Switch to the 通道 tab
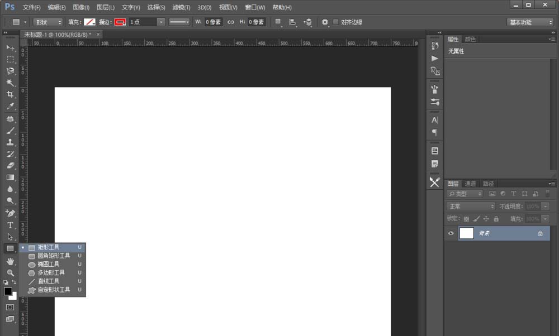This screenshot has height=336, width=559. pyautogui.click(x=470, y=183)
